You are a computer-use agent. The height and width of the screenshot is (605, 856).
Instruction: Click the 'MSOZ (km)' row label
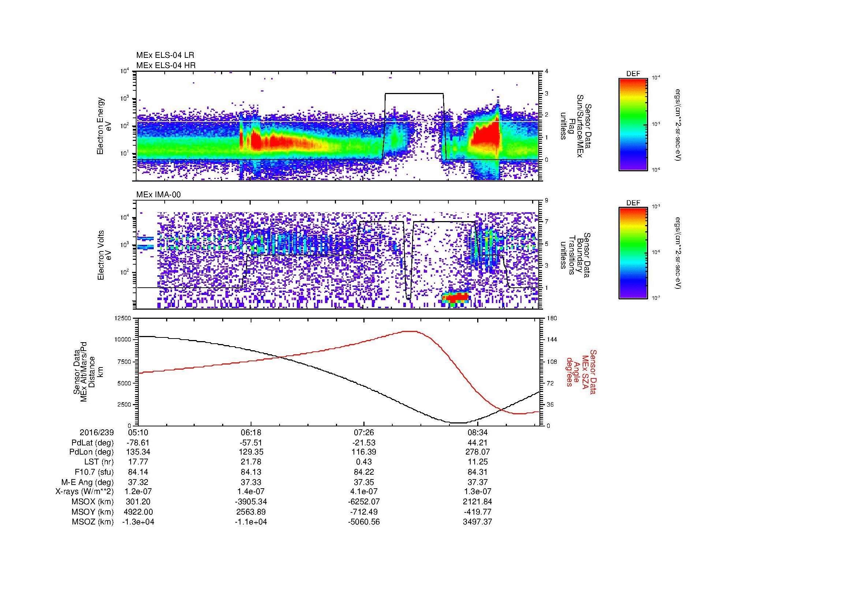93,522
